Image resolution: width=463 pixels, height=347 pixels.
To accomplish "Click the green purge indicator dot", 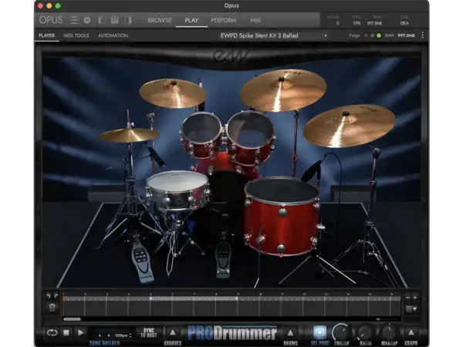I will tap(379, 35).
